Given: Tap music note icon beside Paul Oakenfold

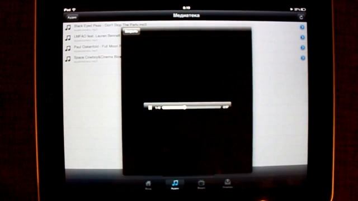Looking at the screenshot, I should (68, 49).
